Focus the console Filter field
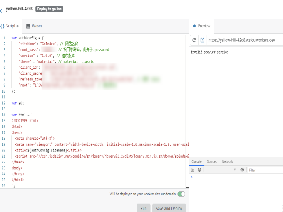283x212 pixels. coord(266,170)
